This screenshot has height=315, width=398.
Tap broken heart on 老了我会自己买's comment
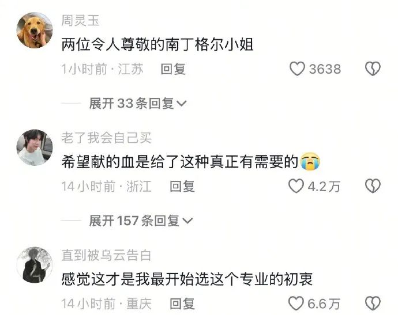(373, 186)
